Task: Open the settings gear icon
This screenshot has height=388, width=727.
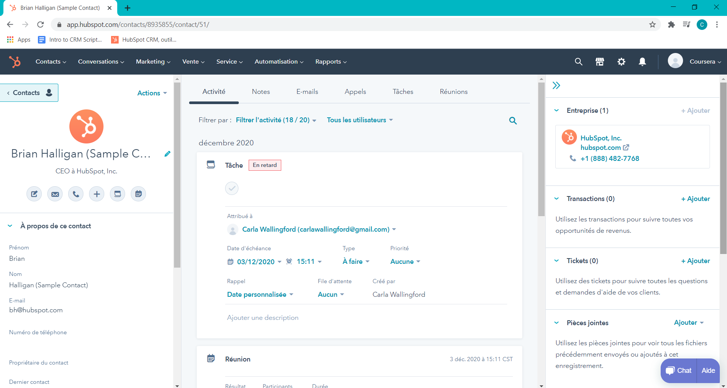Action: pos(621,62)
